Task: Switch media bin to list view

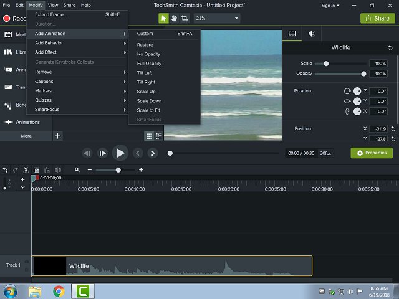Action: pyautogui.click(x=159, y=135)
